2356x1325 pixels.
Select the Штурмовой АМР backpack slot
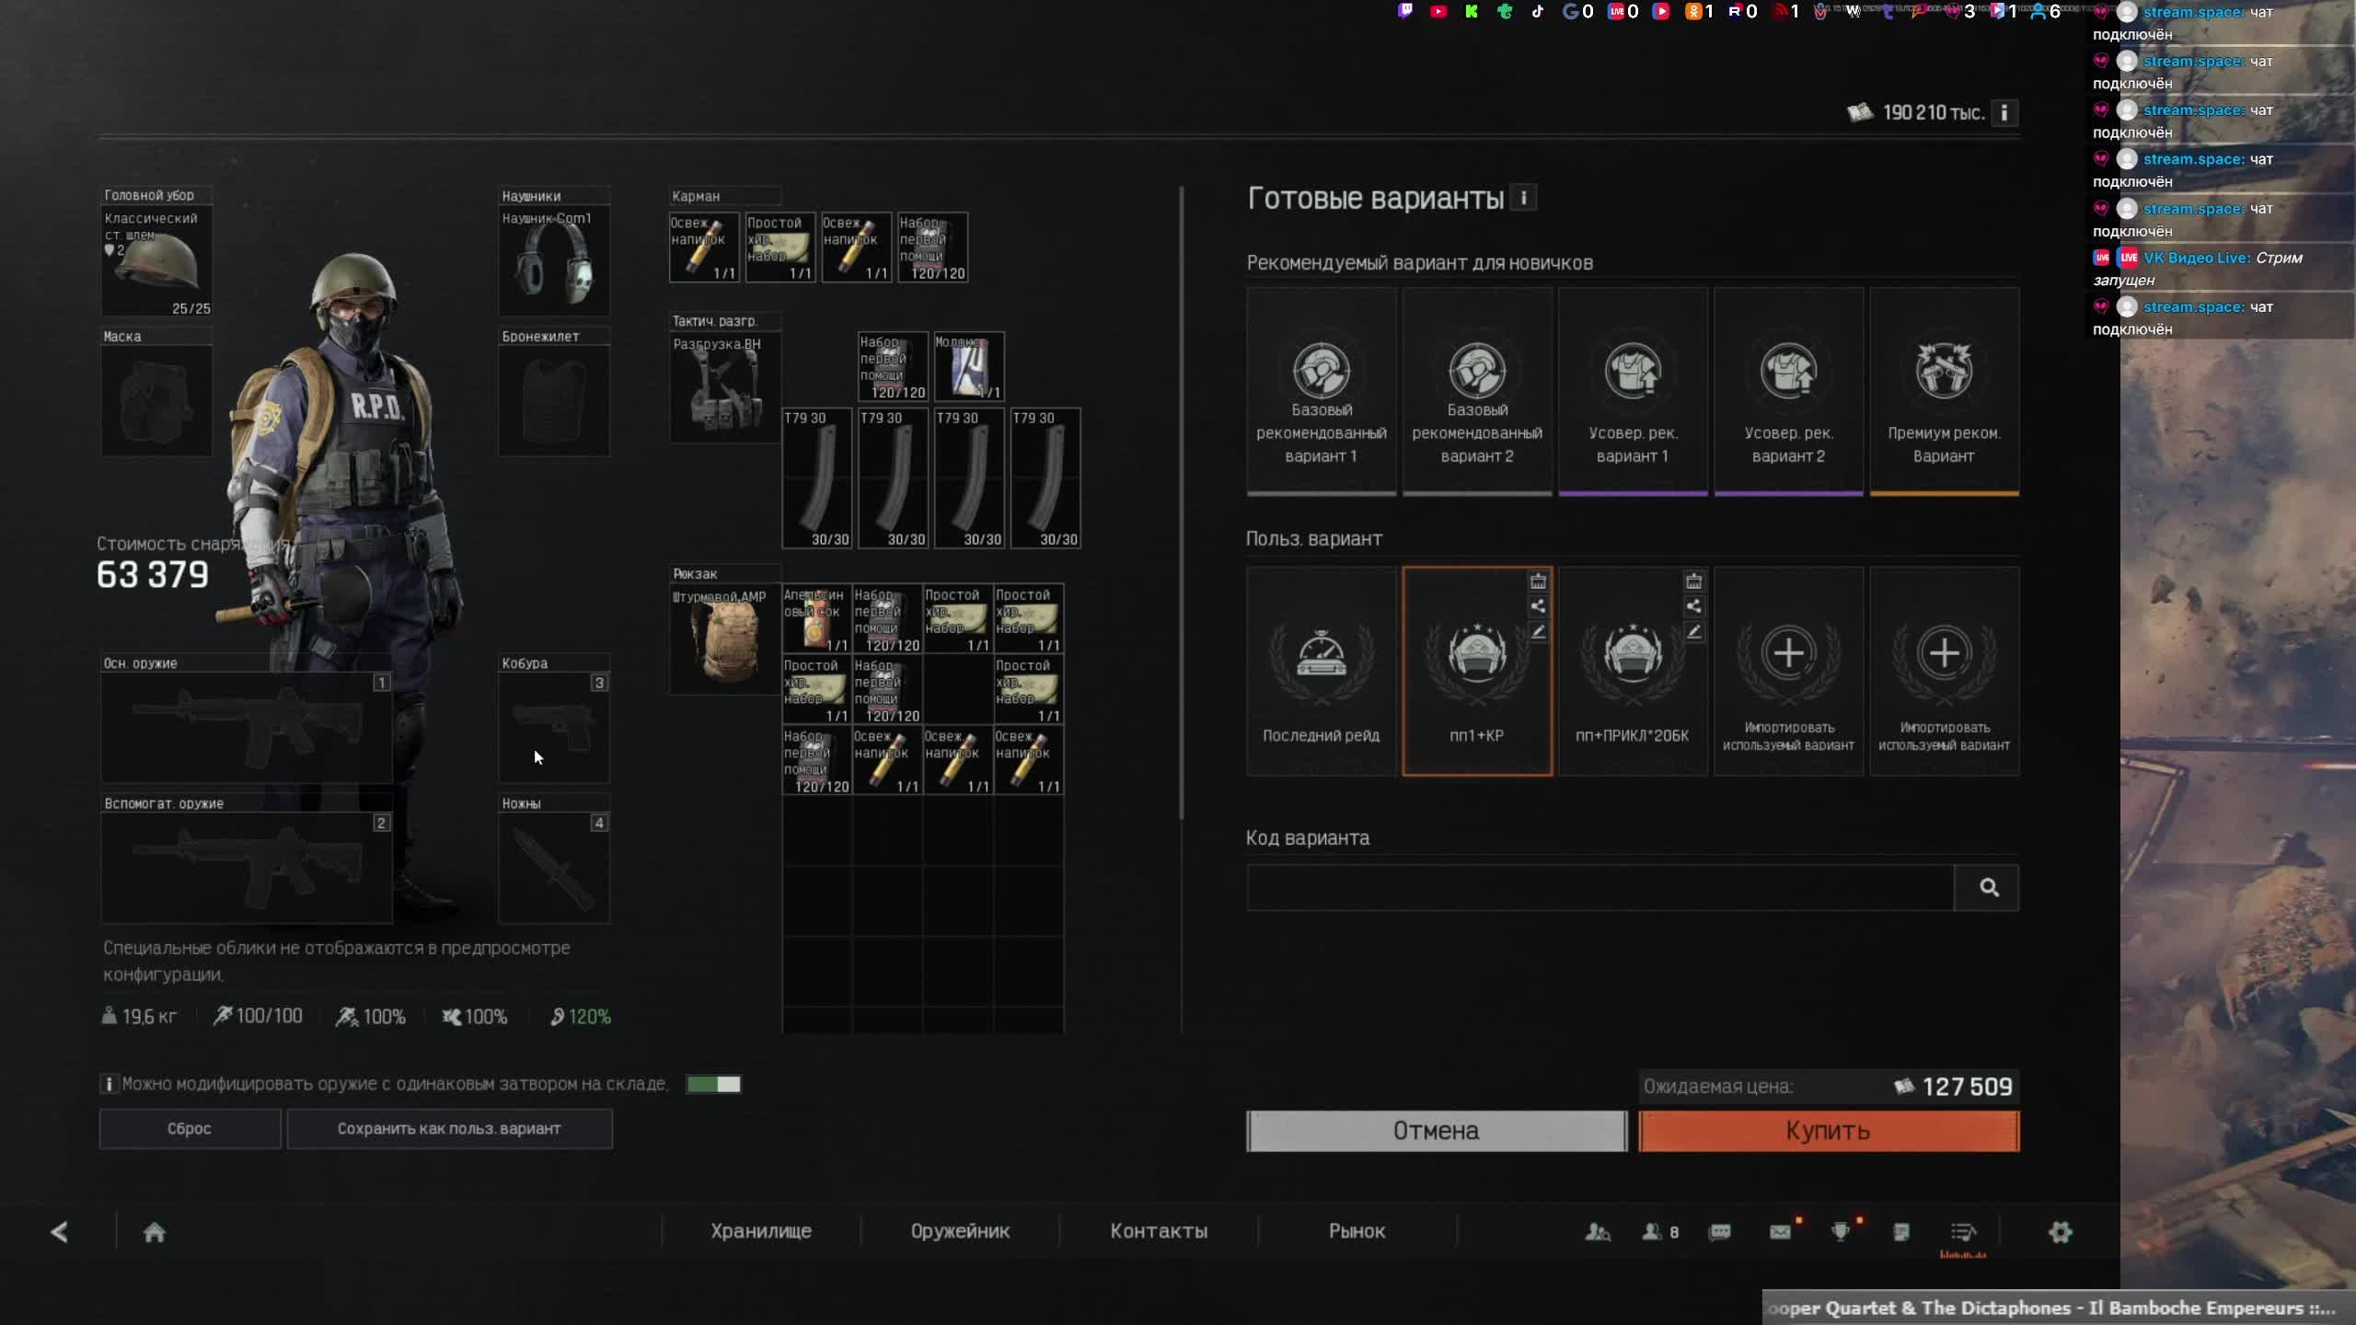coord(725,639)
